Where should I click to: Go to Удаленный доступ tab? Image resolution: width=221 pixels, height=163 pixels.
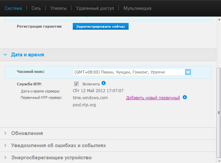[x=95, y=8]
